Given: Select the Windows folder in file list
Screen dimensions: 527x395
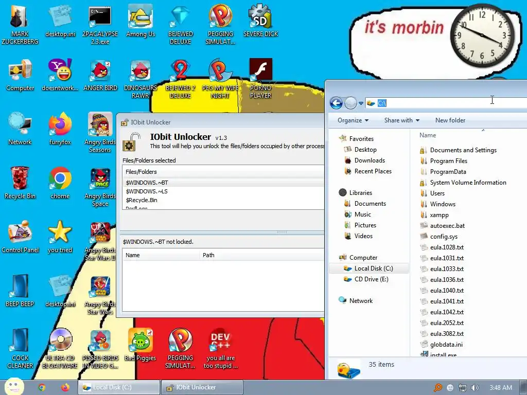Looking at the screenshot, I should (x=443, y=204).
